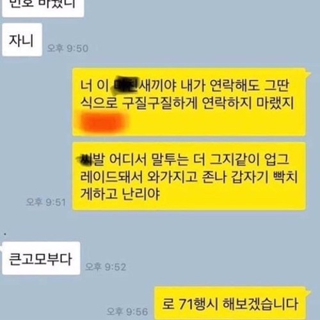The width and height of the screenshot is (320, 320).
Task: Tap the '71행시' text in last bubble
Action: [x=198, y=303]
